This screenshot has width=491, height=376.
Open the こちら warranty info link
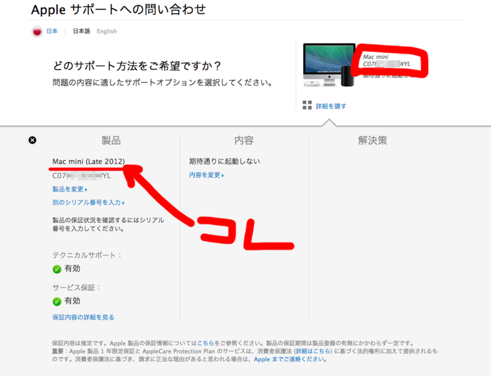(x=206, y=343)
